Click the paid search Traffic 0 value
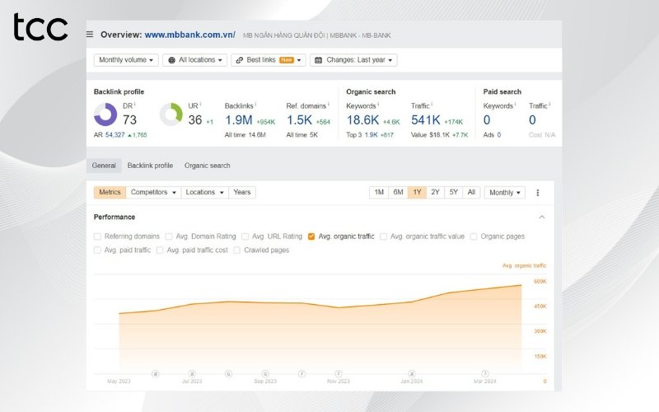 pyautogui.click(x=532, y=120)
